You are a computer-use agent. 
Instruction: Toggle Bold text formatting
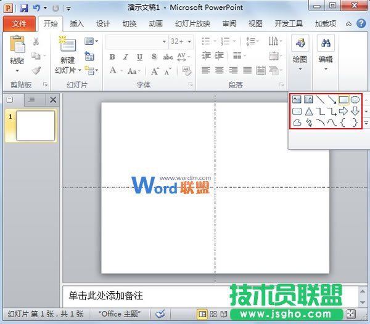[112, 57]
